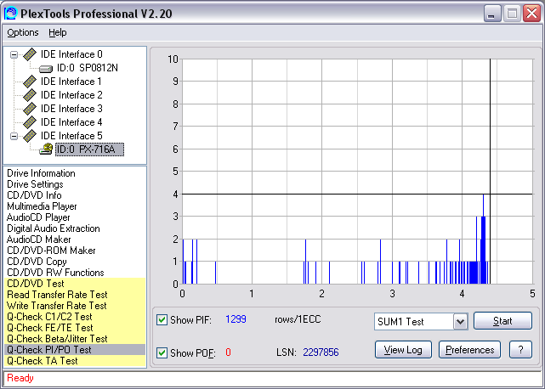Click the View Log button
The height and width of the screenshot is (389, 545).
click(x=403, y=349)
